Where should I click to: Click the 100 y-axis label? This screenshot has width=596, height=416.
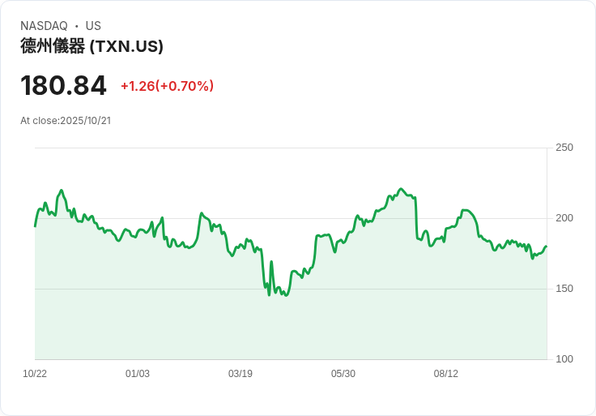pyautogui.click(x=564, y=359)
